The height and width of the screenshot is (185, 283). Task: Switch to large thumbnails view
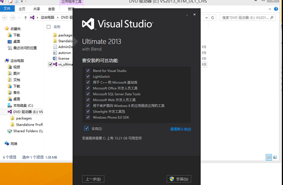(275, 157)
